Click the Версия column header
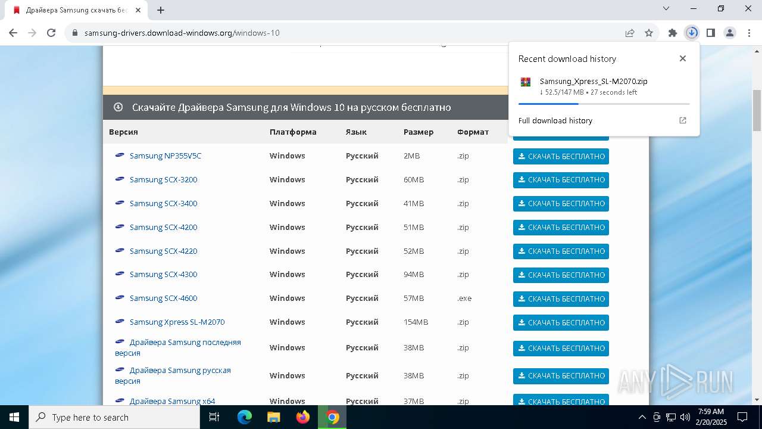The height and width of the screenshot is (429, 762). click(123, 132)
